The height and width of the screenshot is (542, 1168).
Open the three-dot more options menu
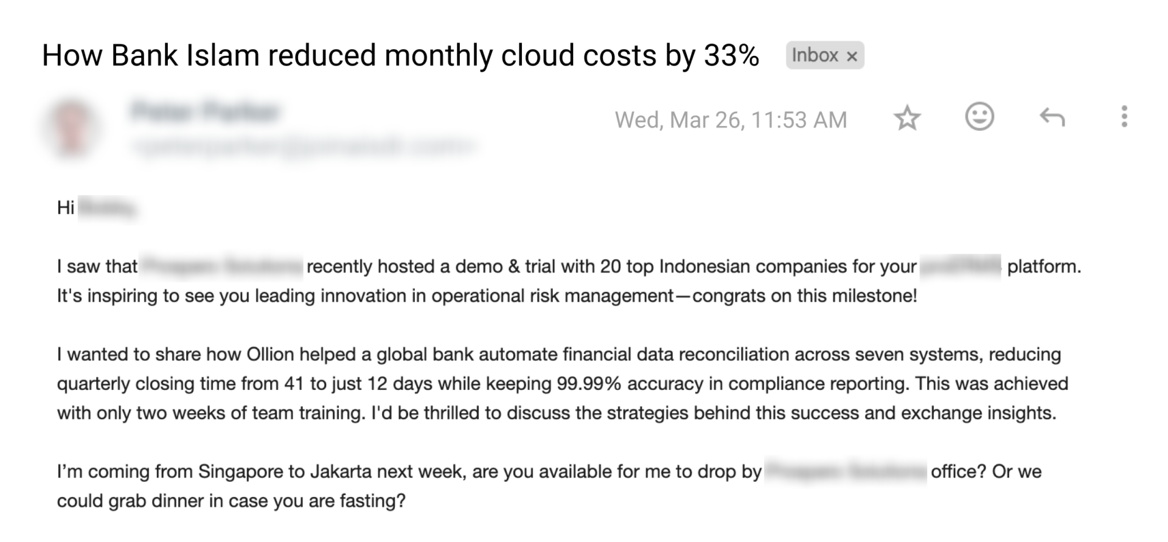1124,117
